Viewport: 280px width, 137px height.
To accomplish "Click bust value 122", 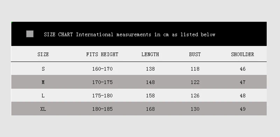I will [195, 82].
